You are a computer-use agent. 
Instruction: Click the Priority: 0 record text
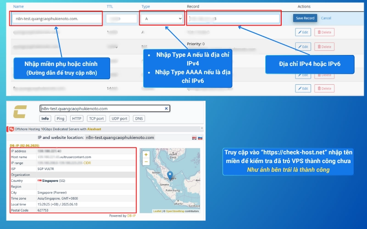[196, 44]
